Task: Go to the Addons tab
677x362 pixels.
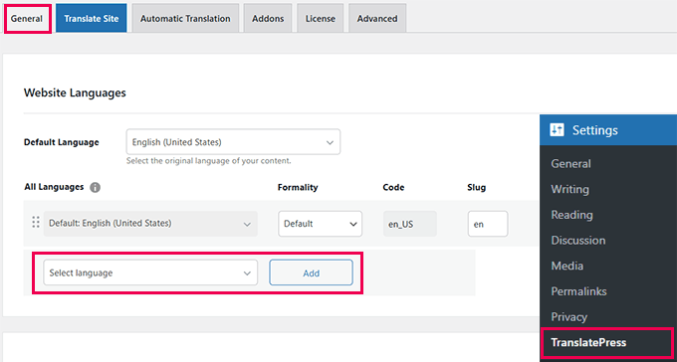Action: (x=268, y=19)
